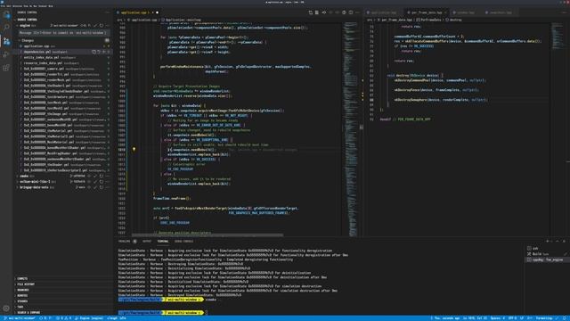570x321 pixels.
Task: Switch to the OUTPUT panel tab
Action: pyautogui.click(x=147, y=241)
